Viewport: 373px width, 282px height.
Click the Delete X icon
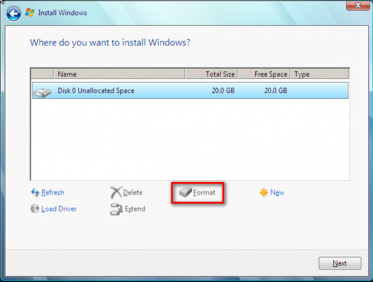pyautogui.click(x=116, y=192)
